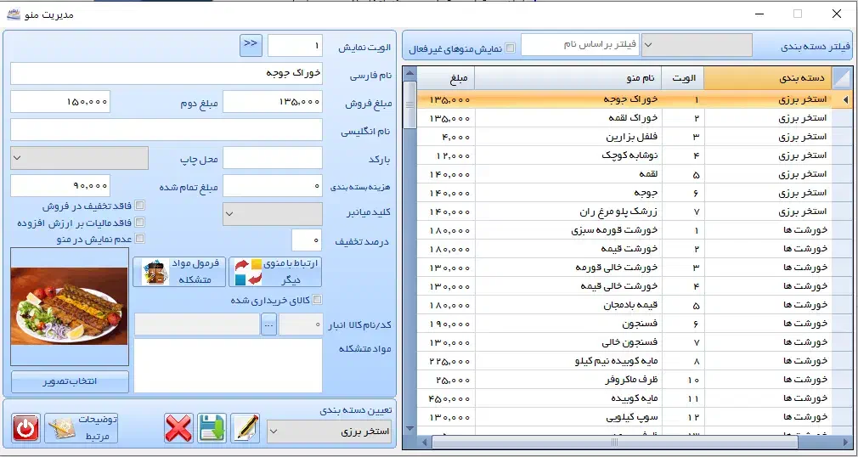Open تعیین دسته بندی dropdown

pyautogui.click(x=330, y=432)
